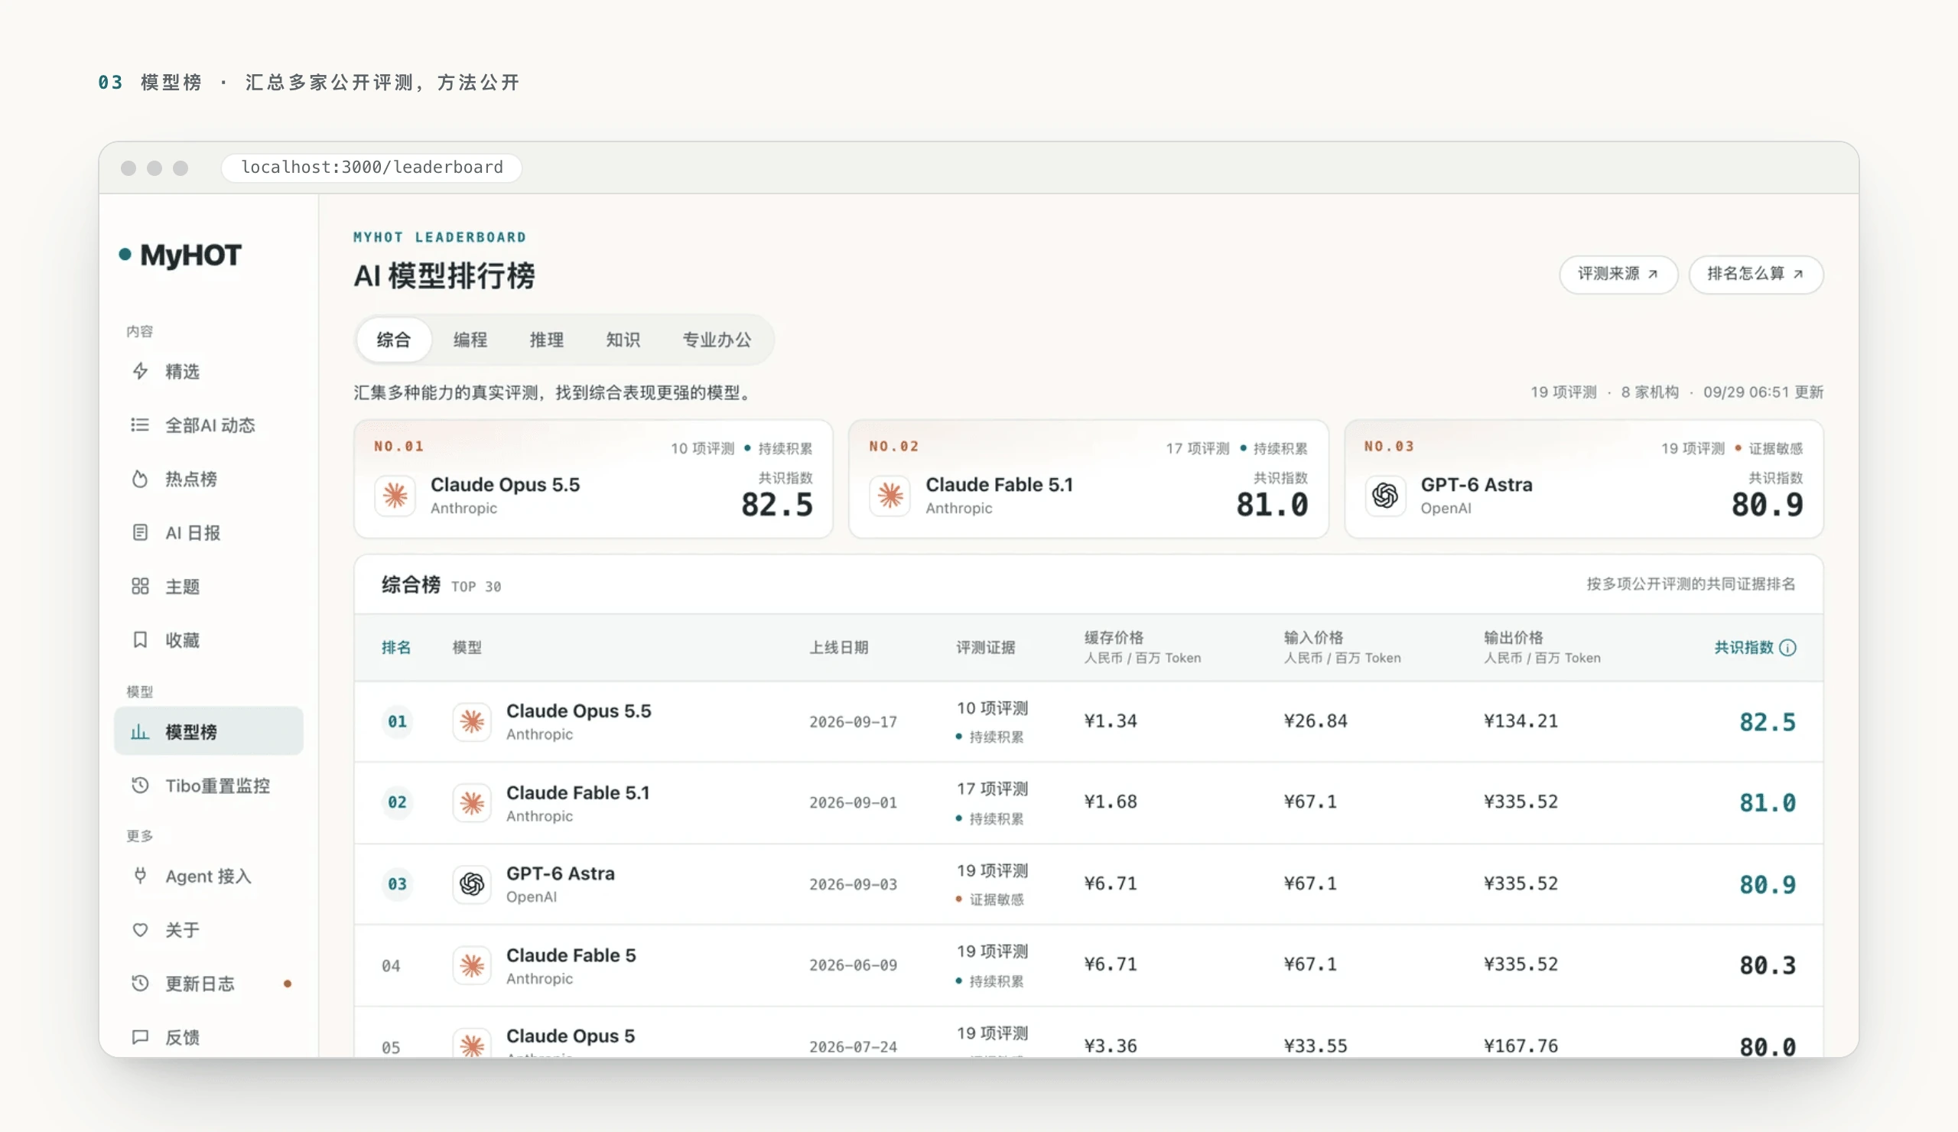The width and height of the screenshot is (1958, 1132).
Task: Click the 评测来源 button
Action: [x=1618, y=275]
